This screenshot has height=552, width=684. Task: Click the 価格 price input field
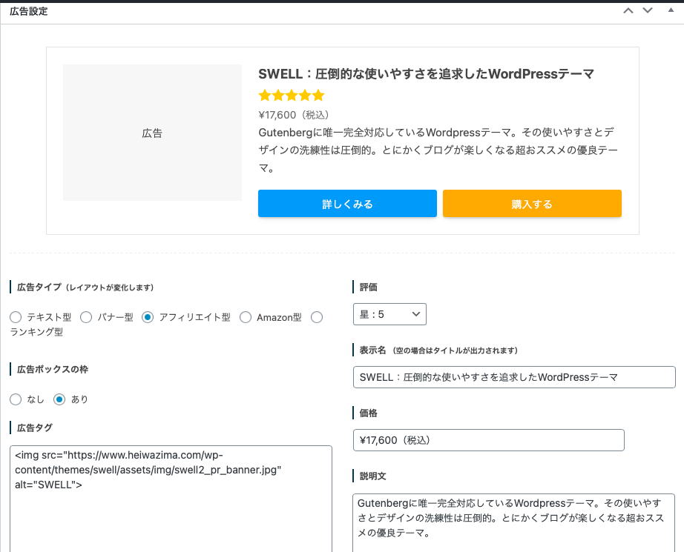(489, 440)
